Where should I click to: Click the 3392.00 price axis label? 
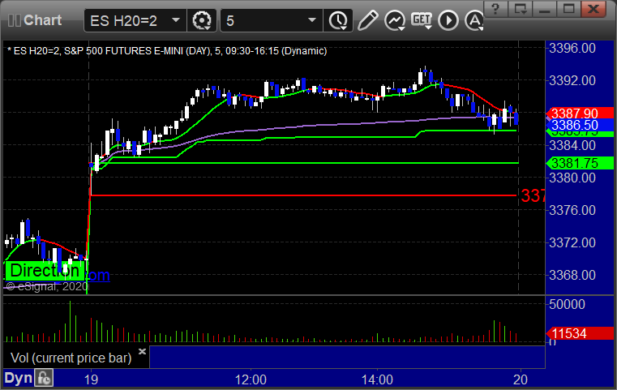pos(572,81)
